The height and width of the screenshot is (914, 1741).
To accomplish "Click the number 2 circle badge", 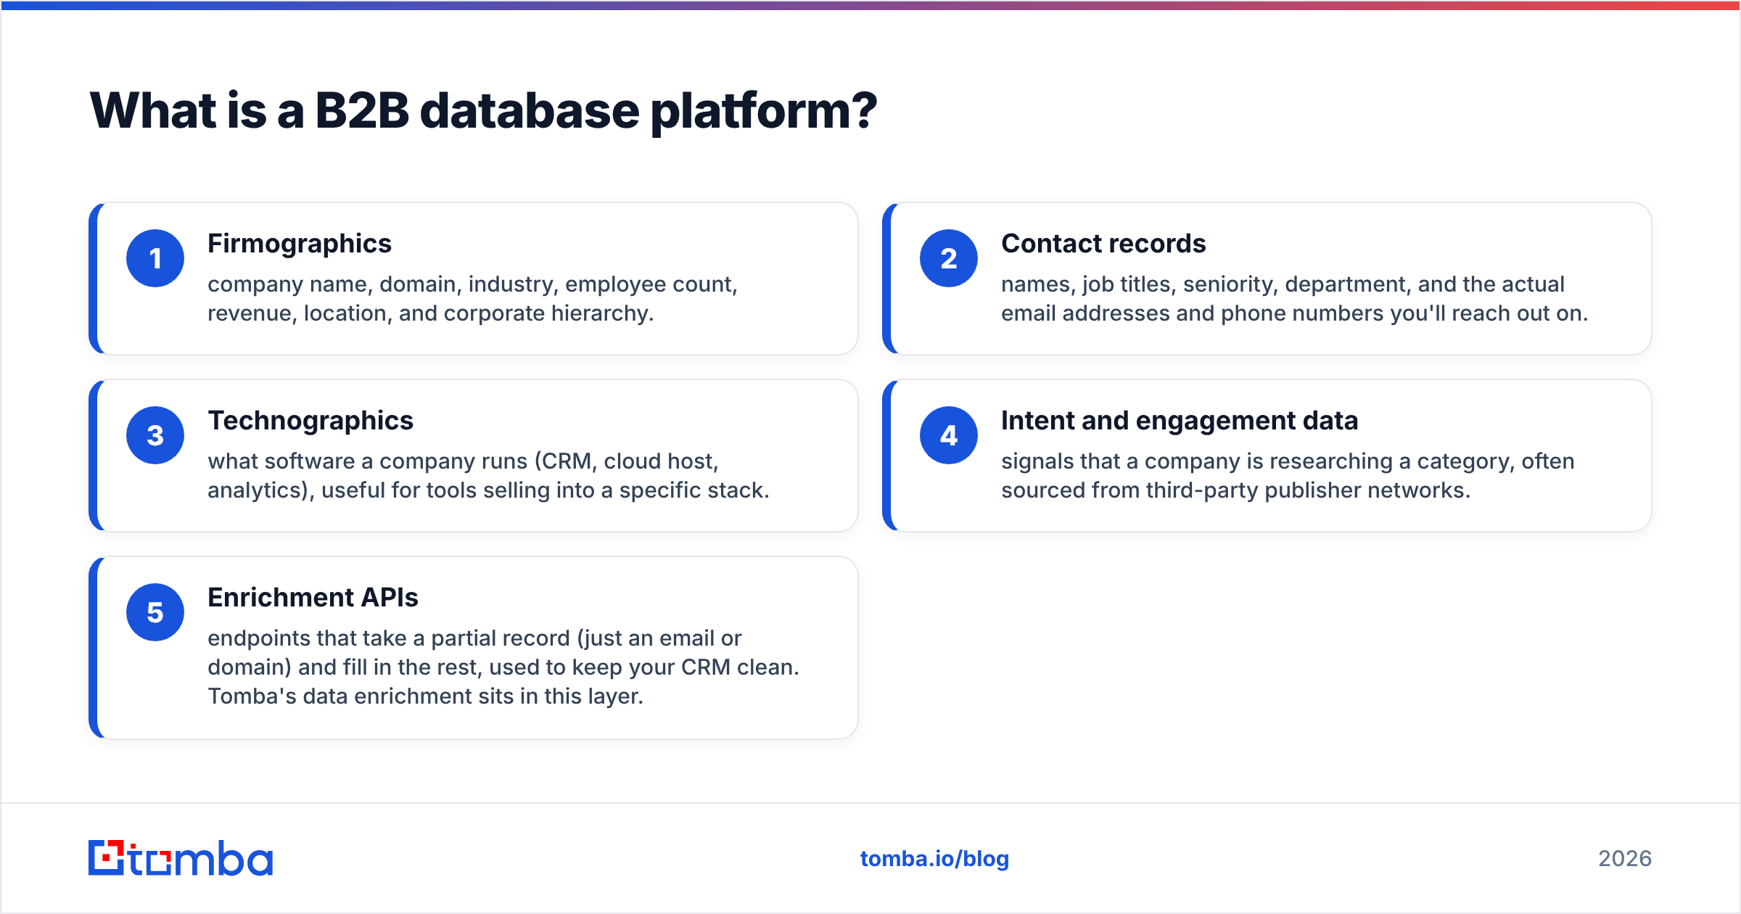I will pyautogui.click(x=949, y=258).
